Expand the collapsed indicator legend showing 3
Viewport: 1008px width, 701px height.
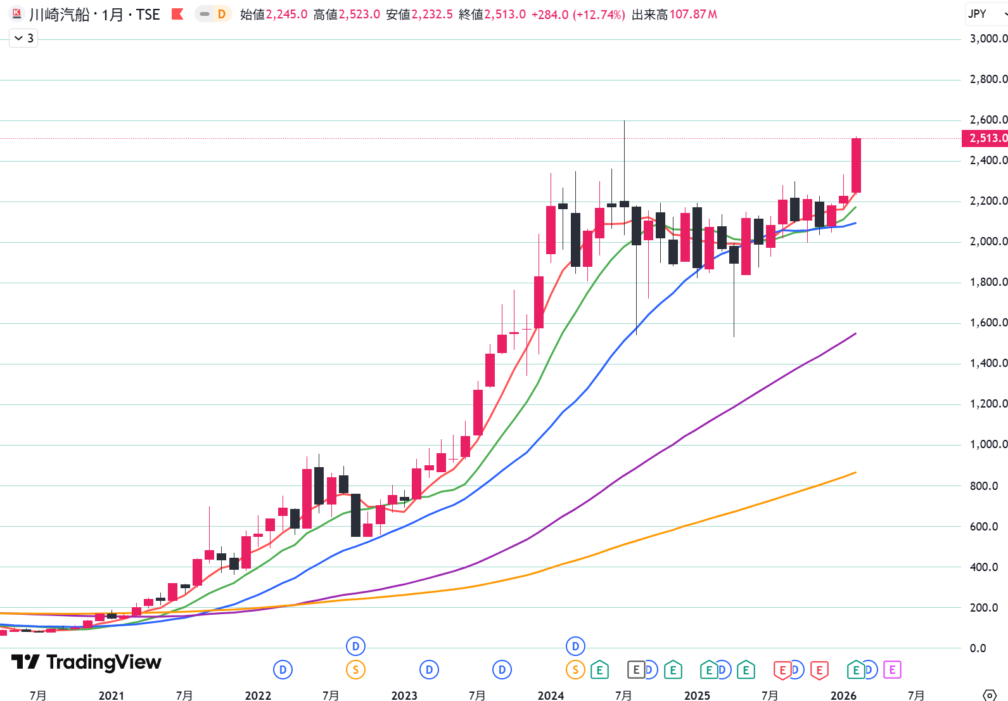[x=23, y=38]
